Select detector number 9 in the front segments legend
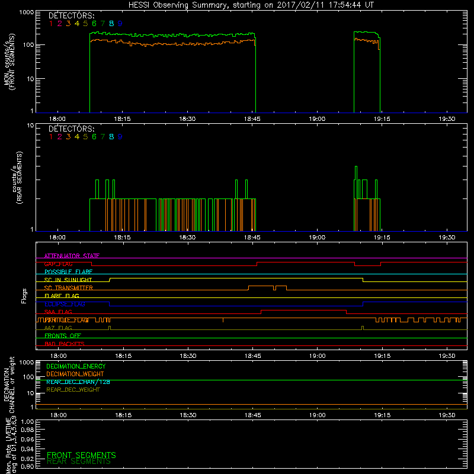This screenshot has width=474, height=474. tap(120, 24)
